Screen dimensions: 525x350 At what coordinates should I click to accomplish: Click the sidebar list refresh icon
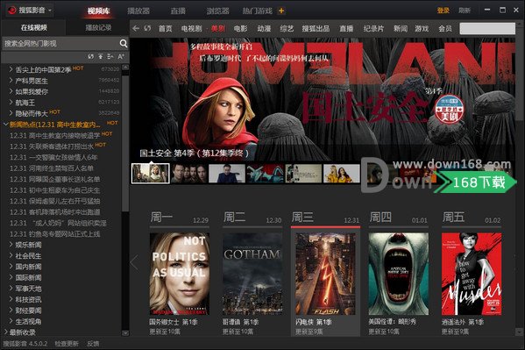tap(91, 57)
